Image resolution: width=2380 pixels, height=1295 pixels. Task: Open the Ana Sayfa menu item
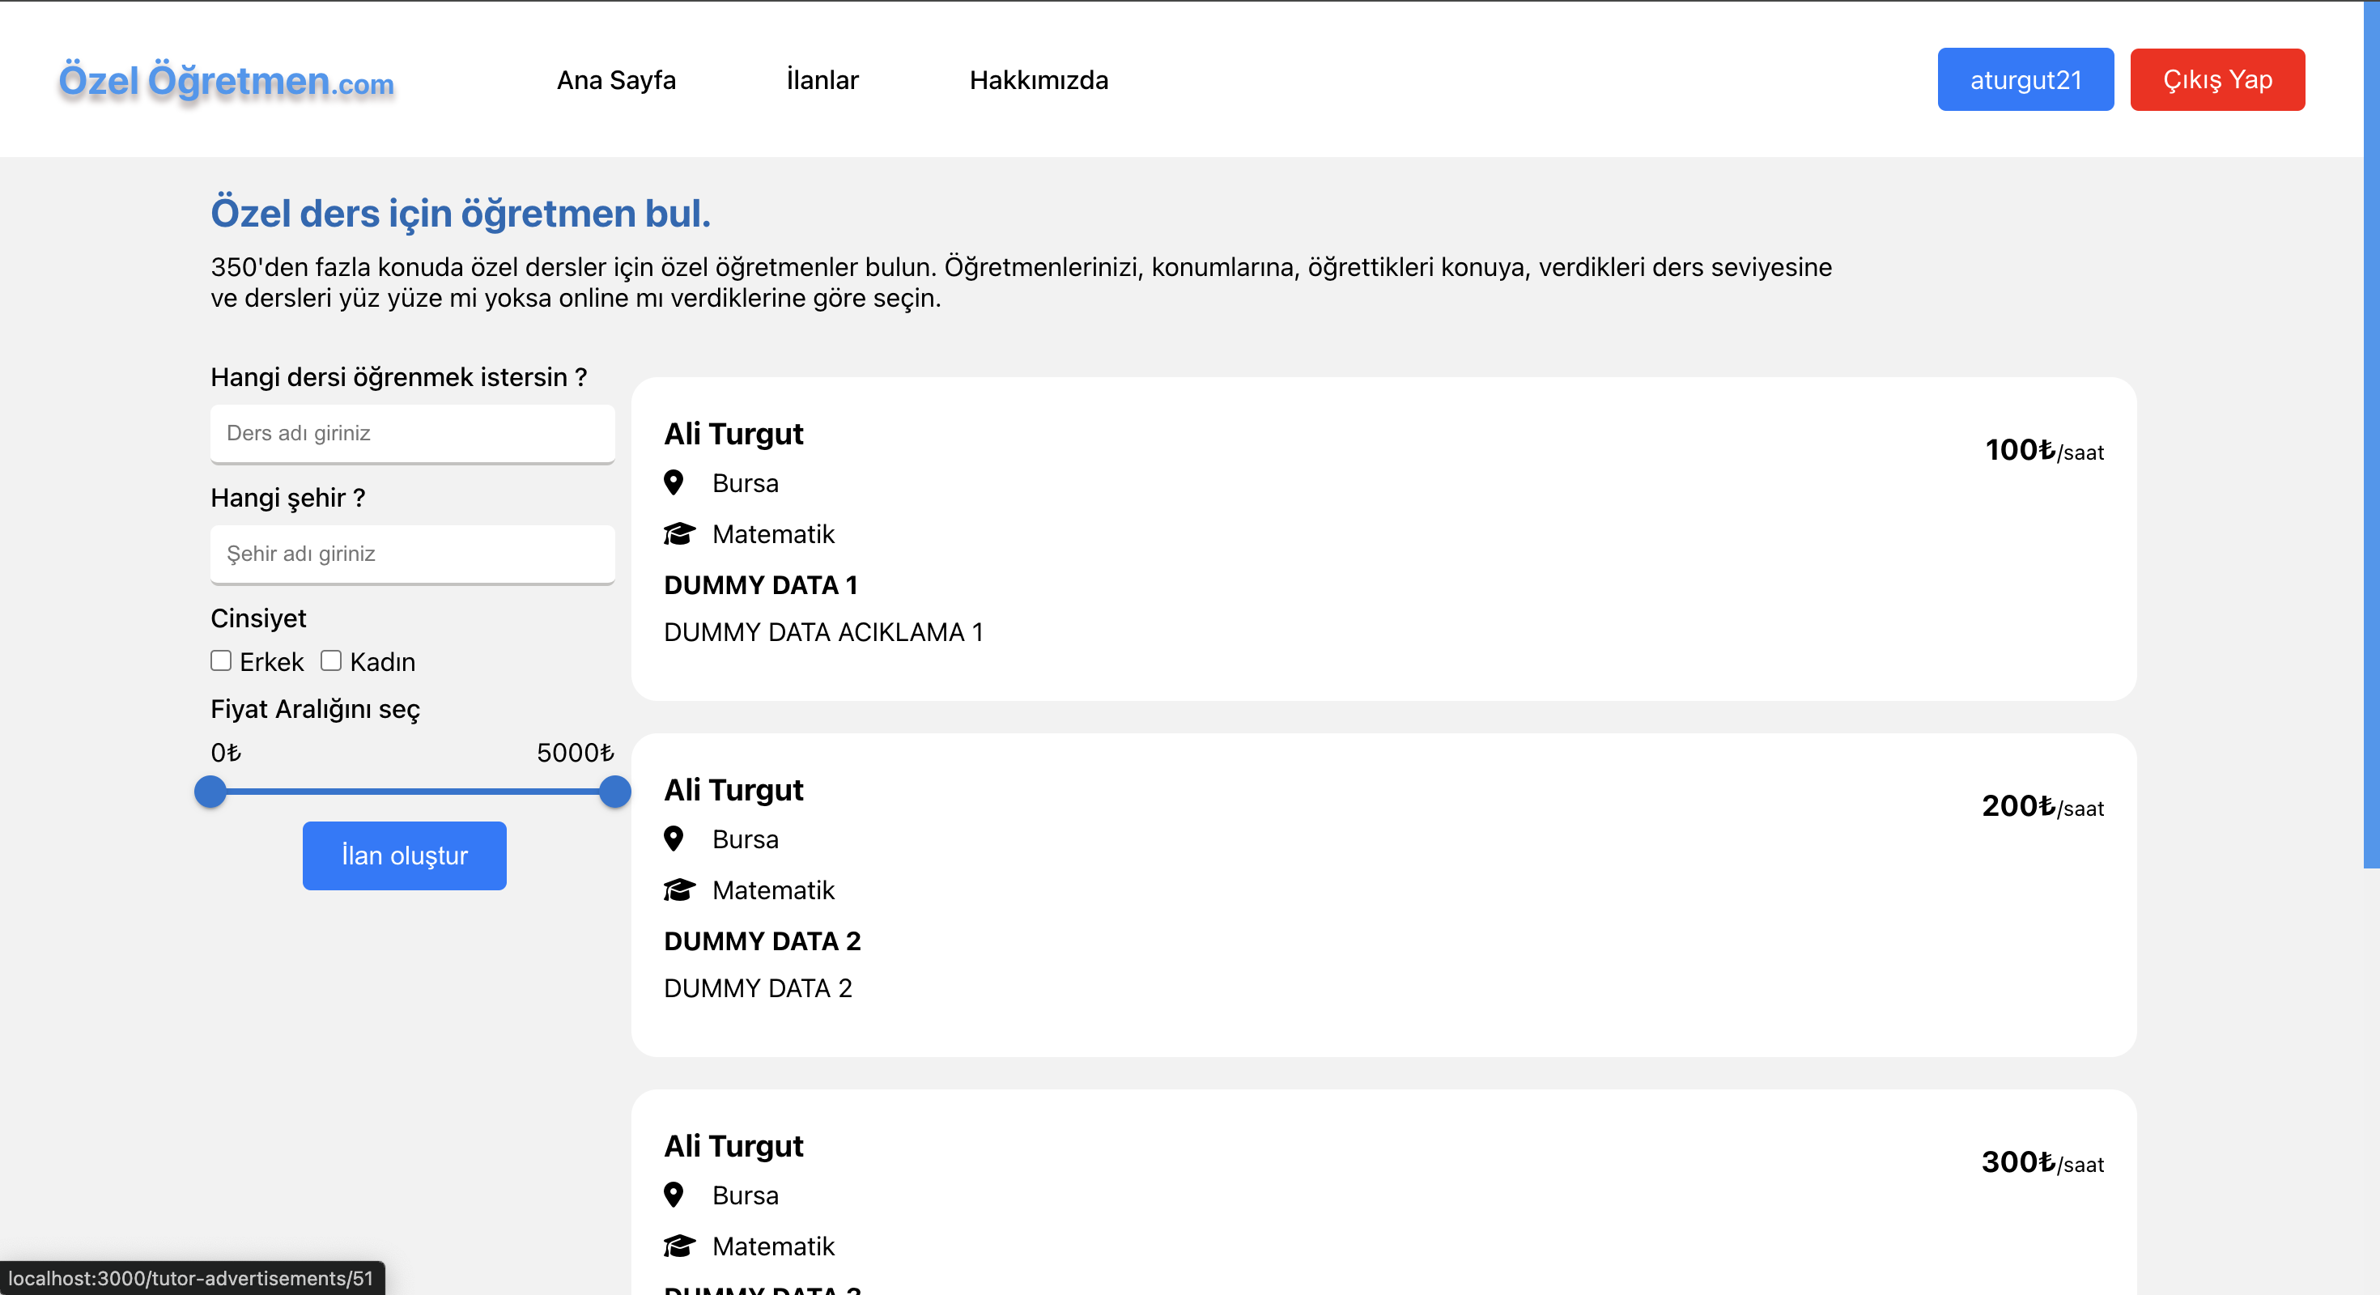pyautogui.click(x=616, y=80)
